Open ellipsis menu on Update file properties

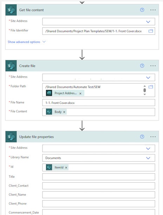pyautogui.click(x=153, y=137)
